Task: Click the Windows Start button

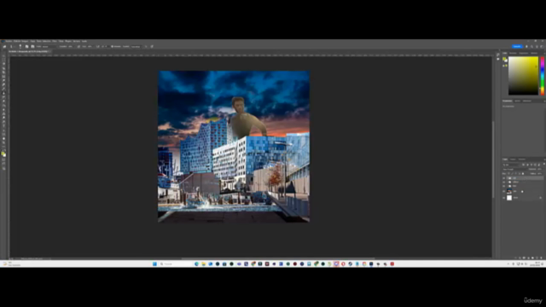Action: click(x=154, y=264)
